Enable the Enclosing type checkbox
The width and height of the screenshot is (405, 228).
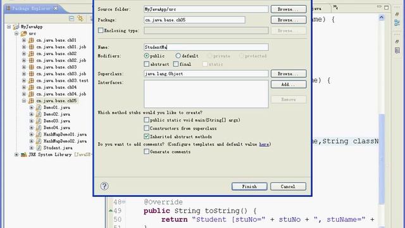coord(101,30)
